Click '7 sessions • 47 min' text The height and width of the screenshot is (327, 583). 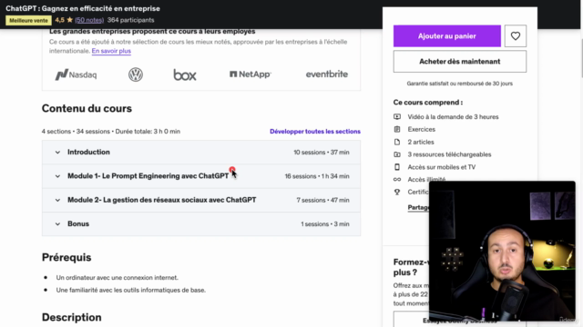click(x=322, y=200)
